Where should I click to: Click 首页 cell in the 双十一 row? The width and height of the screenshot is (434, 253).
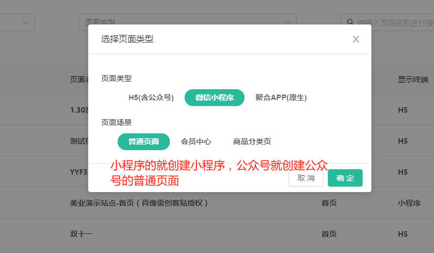pos(329,234)
